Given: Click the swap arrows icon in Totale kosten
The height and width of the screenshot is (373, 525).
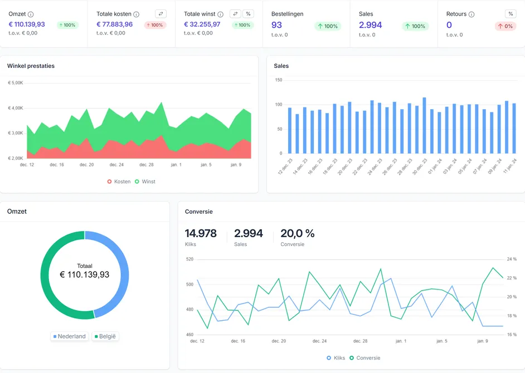Looking at the screenshot, I should [161, 14].
